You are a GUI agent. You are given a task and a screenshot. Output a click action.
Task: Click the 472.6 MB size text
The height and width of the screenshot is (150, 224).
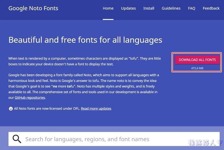[x=197, y=68]
